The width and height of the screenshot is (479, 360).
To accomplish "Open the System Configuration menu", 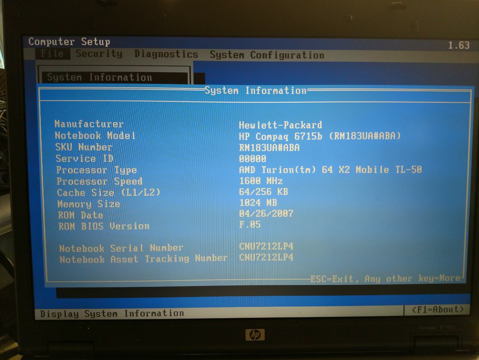I will (267, 55).
